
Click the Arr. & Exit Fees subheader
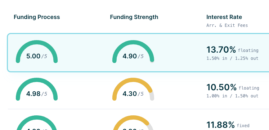pos(227,25)
